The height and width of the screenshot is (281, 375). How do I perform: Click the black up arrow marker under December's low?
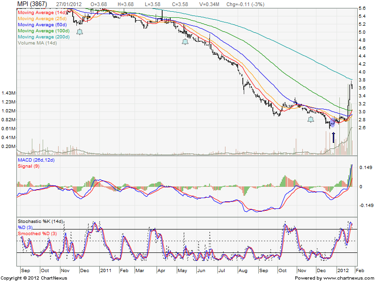coord(333,137)
